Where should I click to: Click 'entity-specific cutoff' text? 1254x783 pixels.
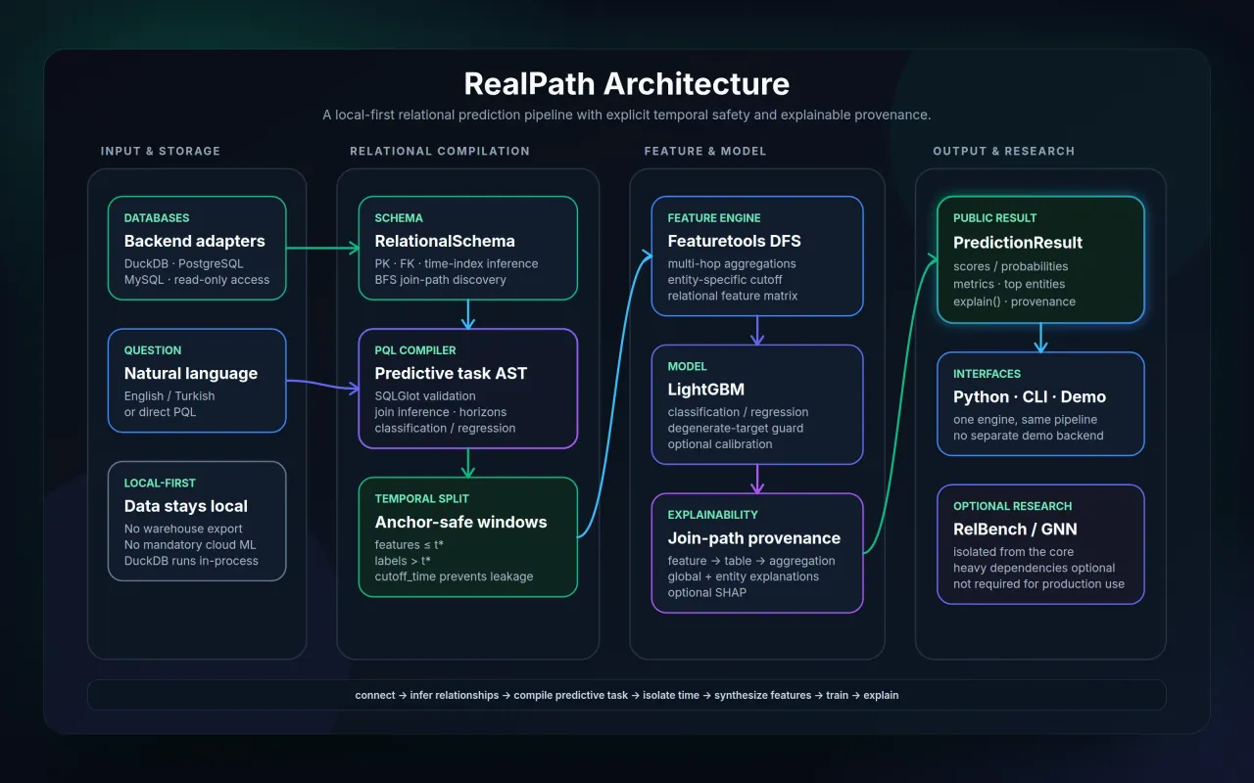[725, 279]
